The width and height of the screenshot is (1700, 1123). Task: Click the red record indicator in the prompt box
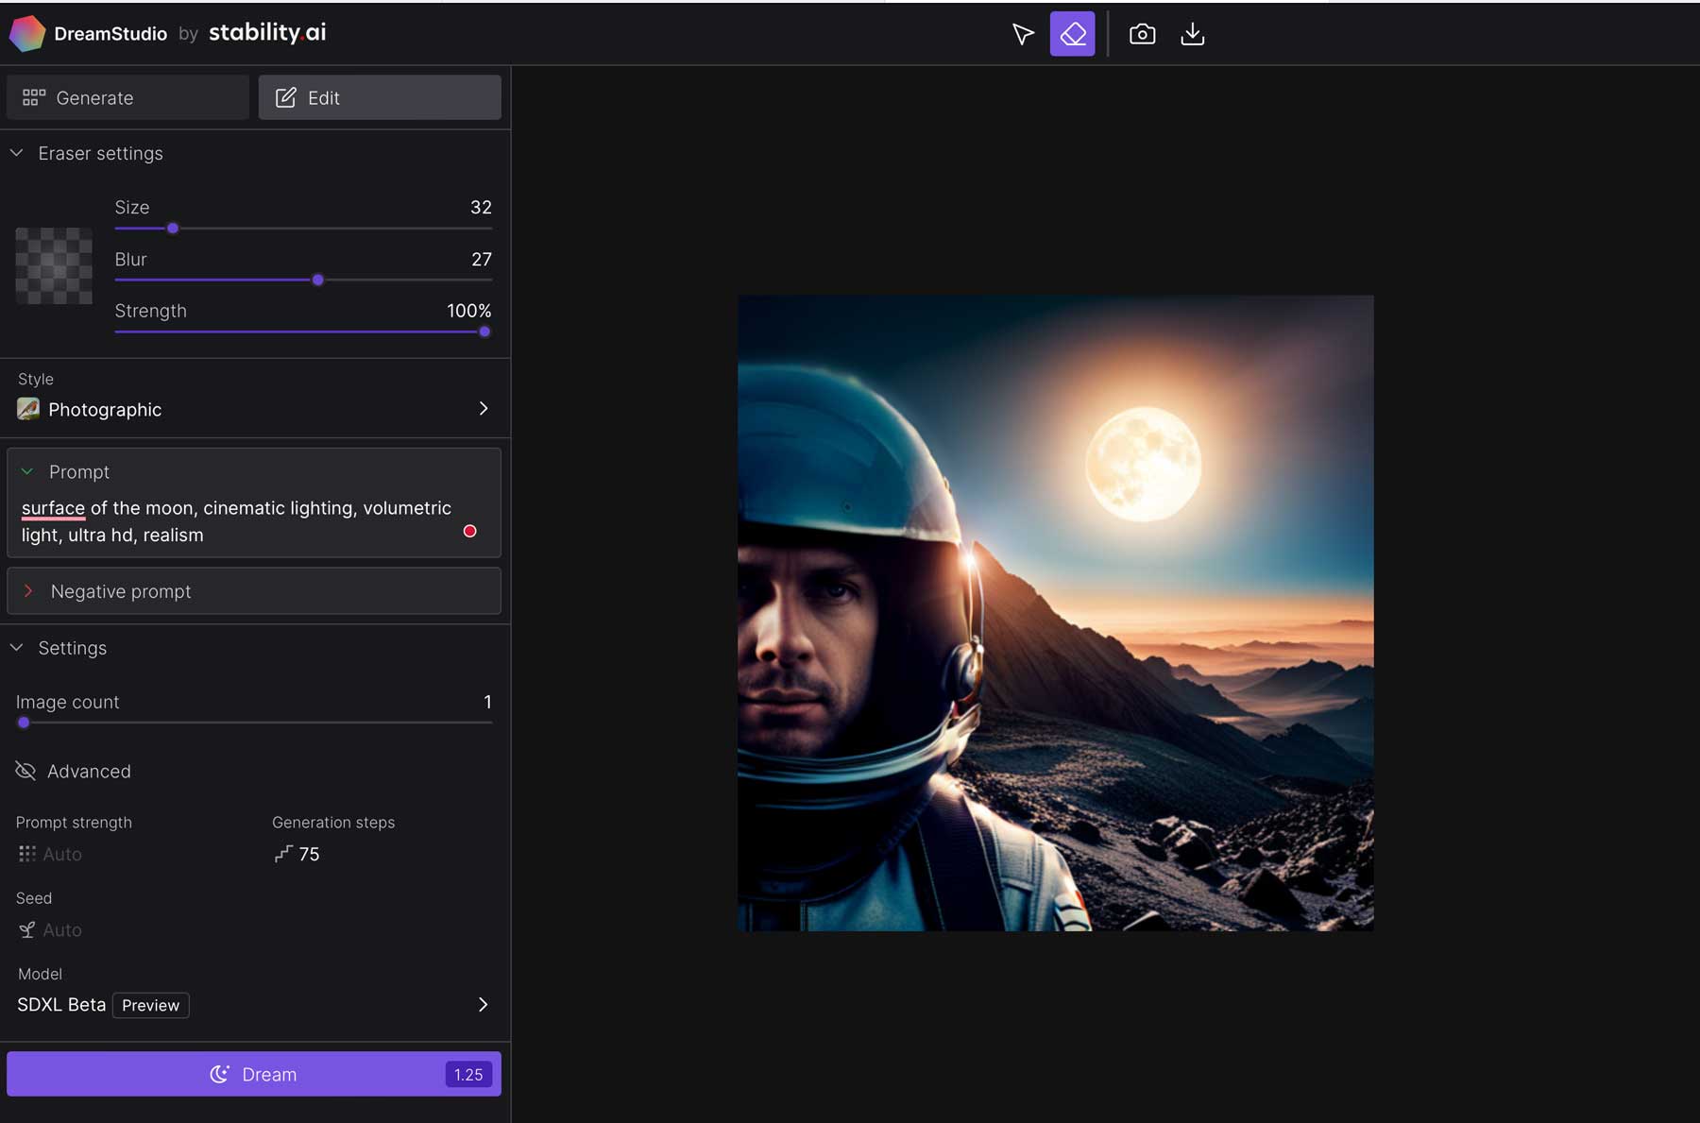click(469, 531)
